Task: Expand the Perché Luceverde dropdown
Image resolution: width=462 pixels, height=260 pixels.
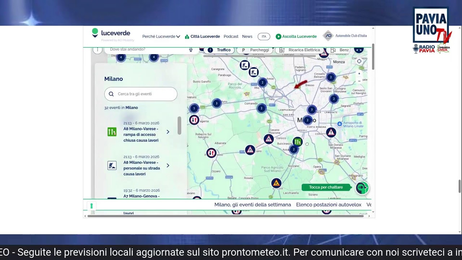Action: click(161, 36)
